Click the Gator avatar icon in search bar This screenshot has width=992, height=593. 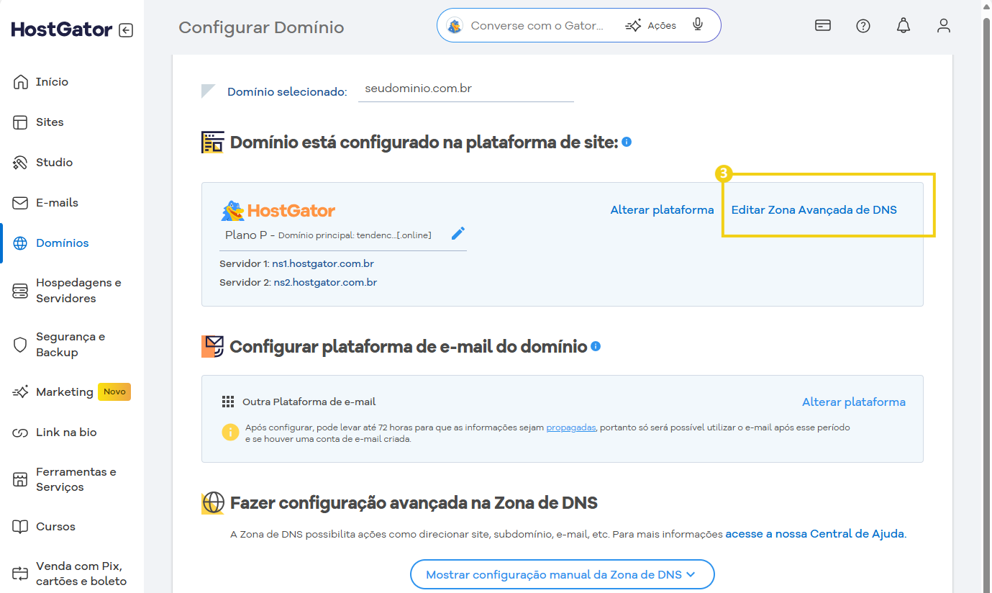coord(455,26)
